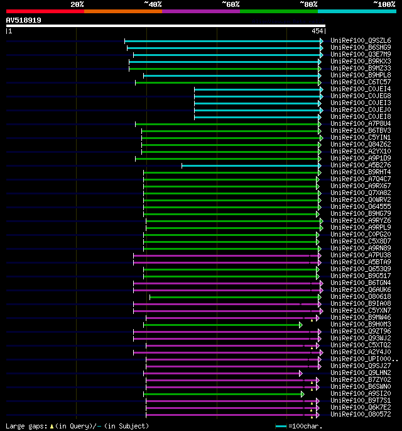The height and width of the screenshot is (431, 402).
Task: Click the UniRef100_Q6K7E2 label
Action: [361, 408]
